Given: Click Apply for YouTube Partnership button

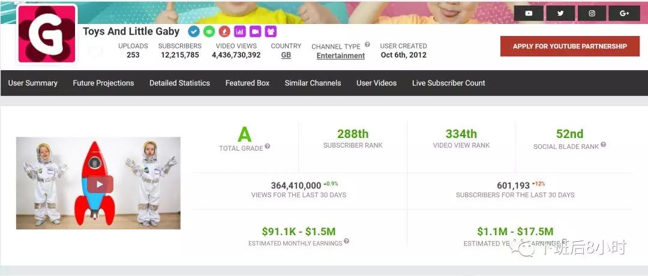Looking at the screenshot, I should coord(569,46).
